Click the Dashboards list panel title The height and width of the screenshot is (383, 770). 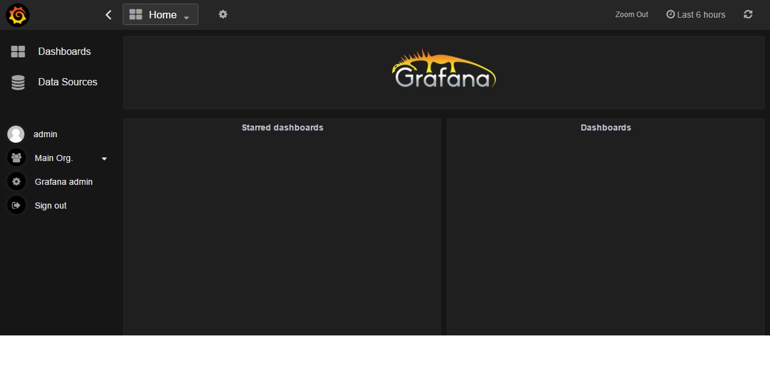(x=606, y=127)
